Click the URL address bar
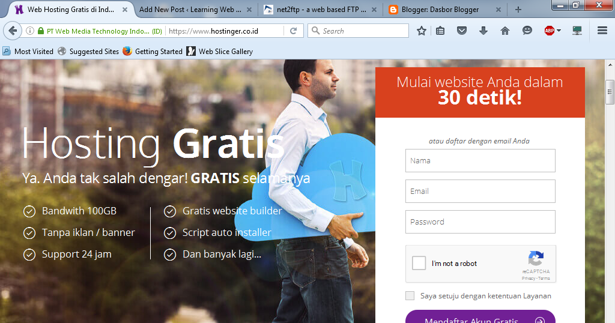The height and width of the screenshot is (323, 615). tap(225, 31)
